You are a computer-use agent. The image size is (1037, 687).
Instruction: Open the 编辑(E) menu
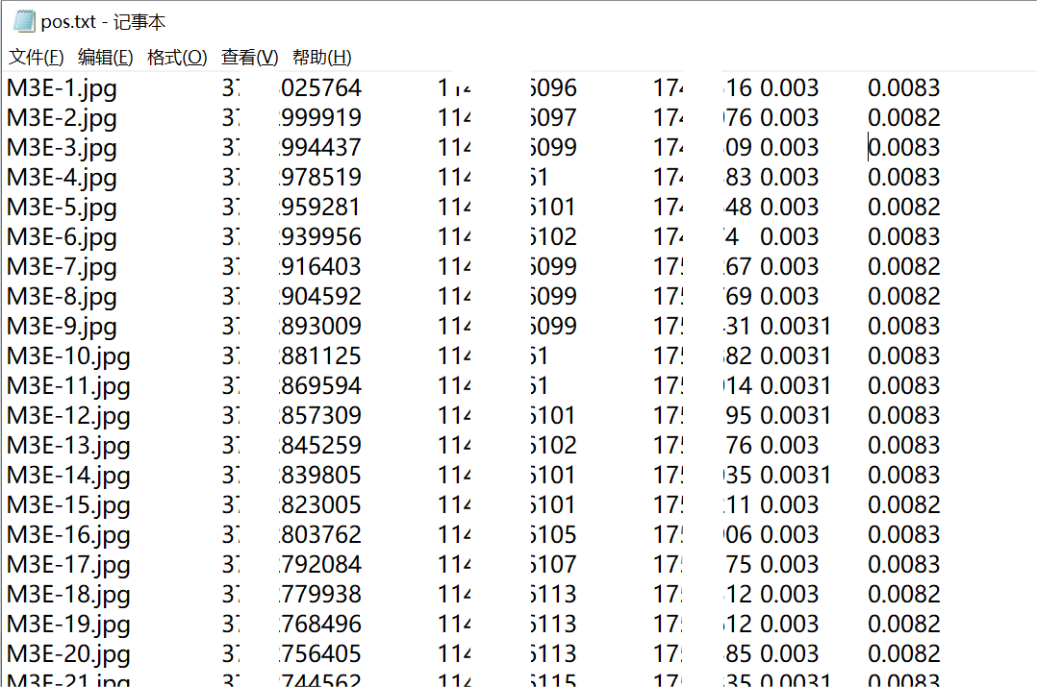(105, 58)
